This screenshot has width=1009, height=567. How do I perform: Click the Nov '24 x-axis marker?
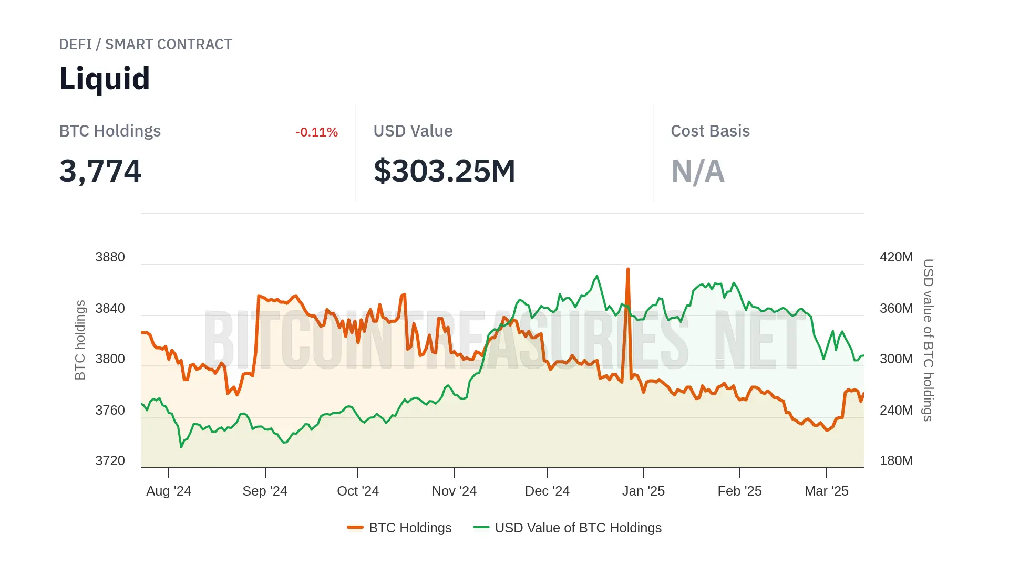pos(454,491)
